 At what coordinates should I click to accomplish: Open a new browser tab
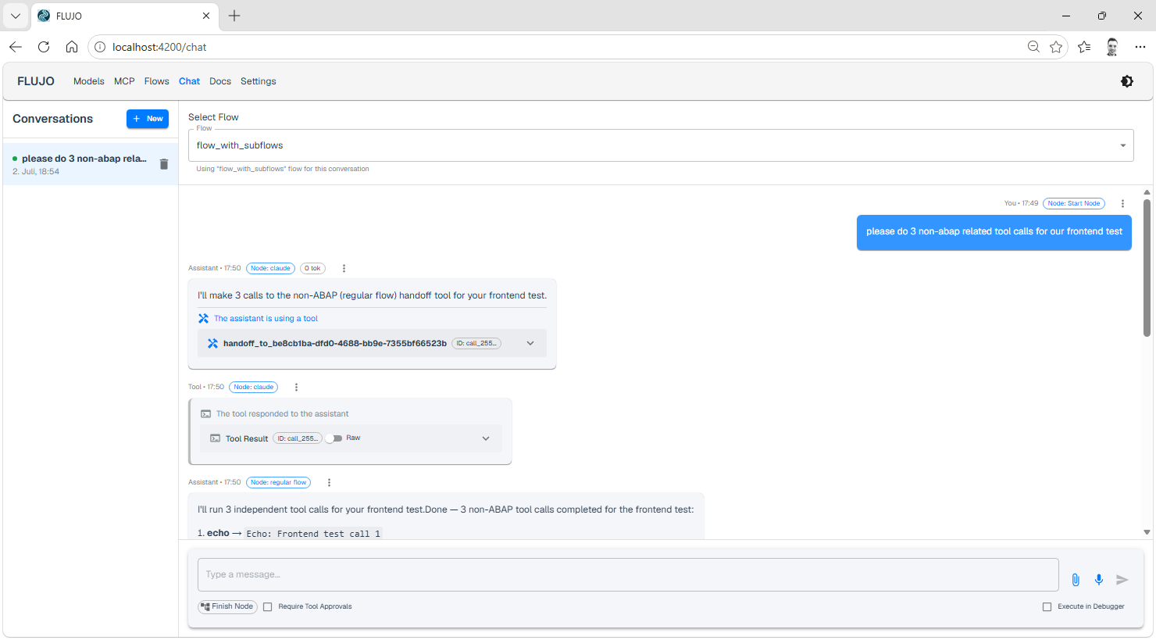click(234, 16)
